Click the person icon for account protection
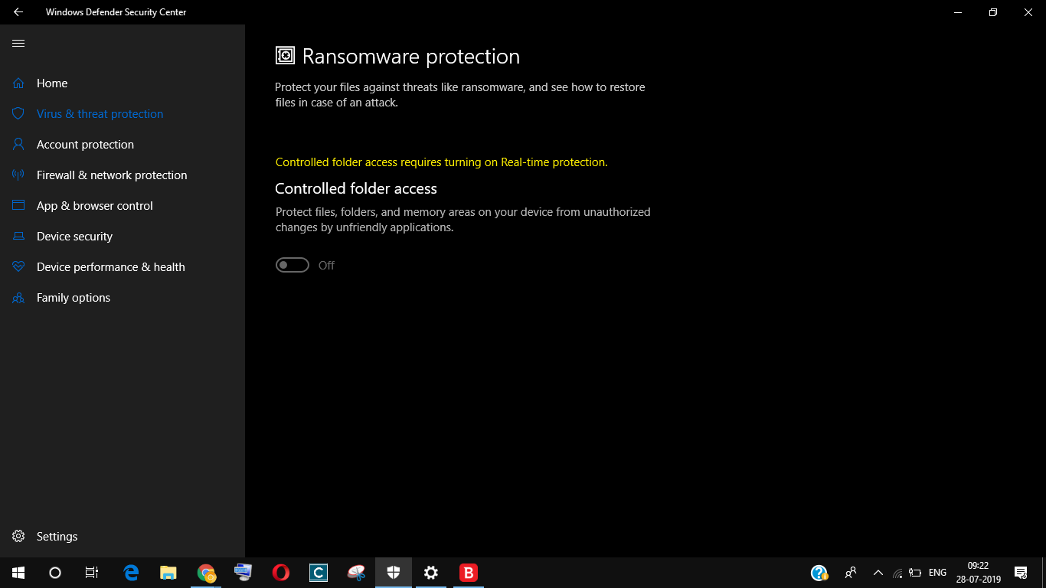This screenshot has height=588, width=1046. click(x=18, y=144)
